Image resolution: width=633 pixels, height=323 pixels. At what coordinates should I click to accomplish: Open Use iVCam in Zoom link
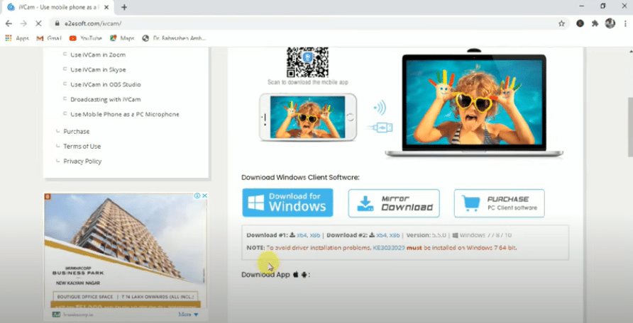coord(98,55)
